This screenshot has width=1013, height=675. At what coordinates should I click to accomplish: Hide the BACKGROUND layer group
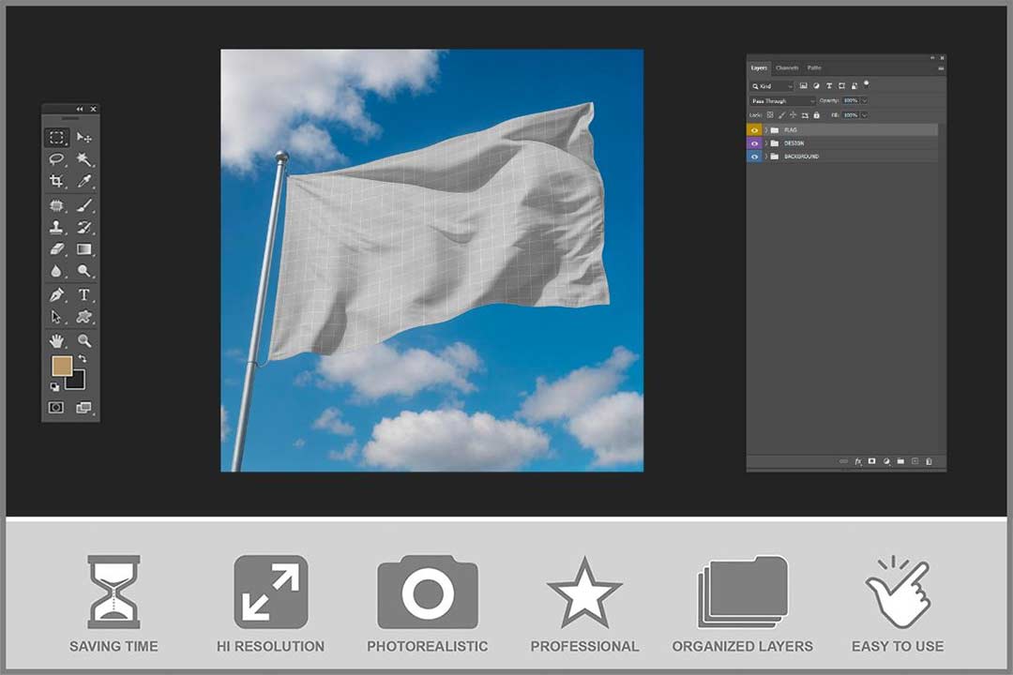pos(754,157)
